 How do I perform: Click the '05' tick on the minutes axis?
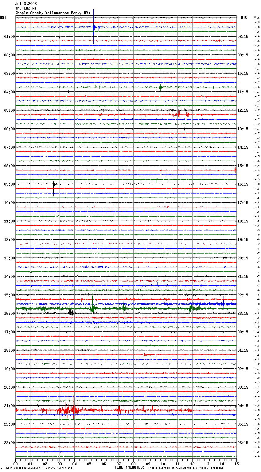pos(89,464)
